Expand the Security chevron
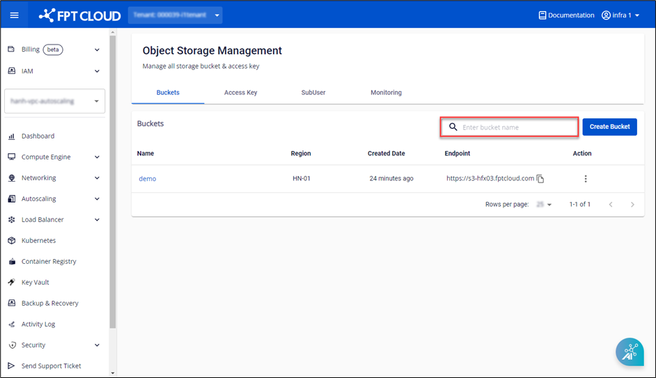The image size is (656, 378). coord(97,345)
